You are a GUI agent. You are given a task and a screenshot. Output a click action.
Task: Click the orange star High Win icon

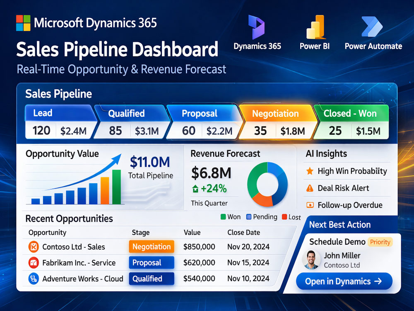tap(310, 171)
